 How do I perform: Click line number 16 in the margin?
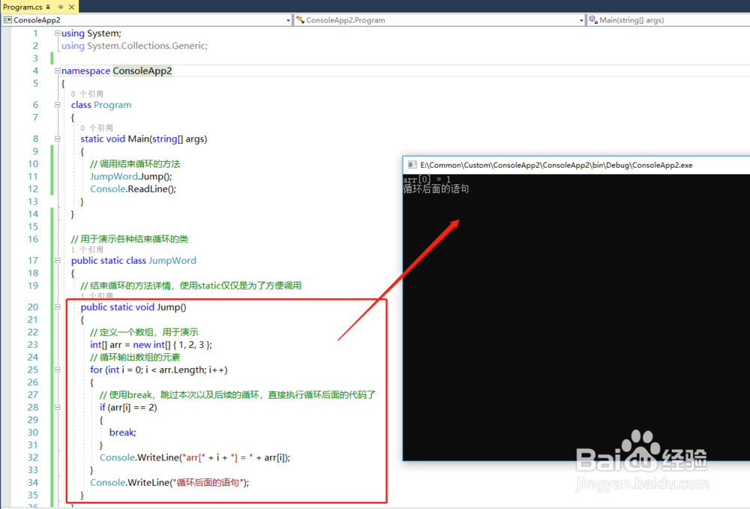click(32, 239)
